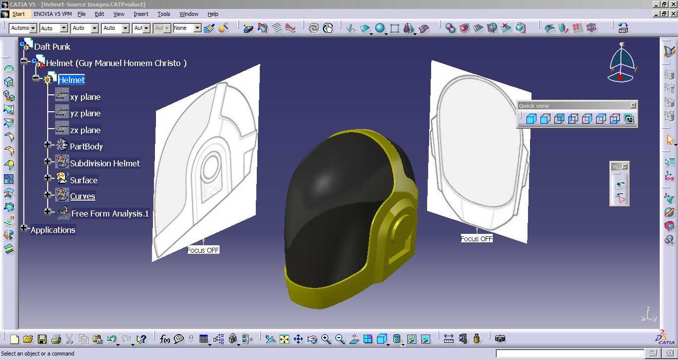Screen dimensions: 678x360
Task: Click the Paste clipboard icon
Action: click(97, 339)
